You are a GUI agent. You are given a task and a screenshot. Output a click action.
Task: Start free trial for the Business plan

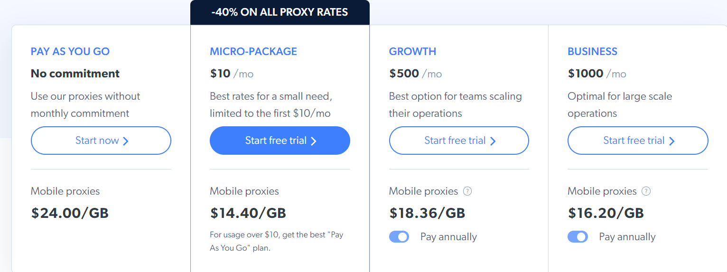click(x=638, y=141)
